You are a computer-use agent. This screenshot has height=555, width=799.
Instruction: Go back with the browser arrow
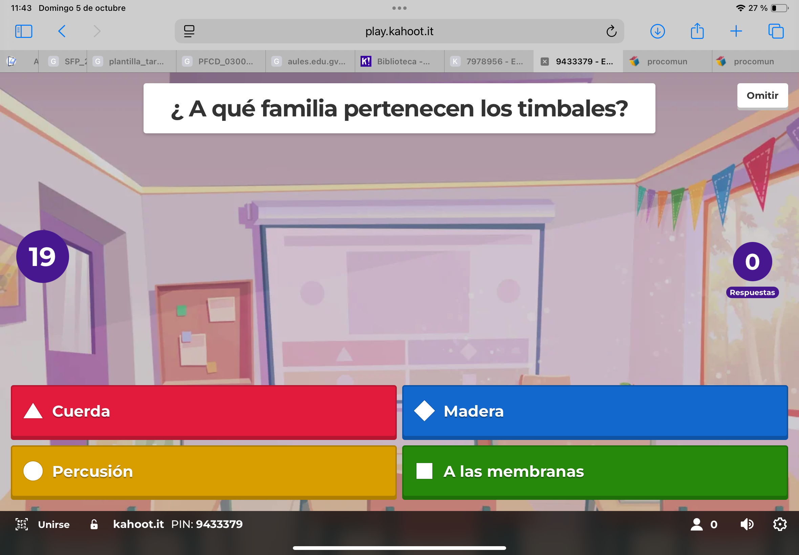click(x=62, y=31)
